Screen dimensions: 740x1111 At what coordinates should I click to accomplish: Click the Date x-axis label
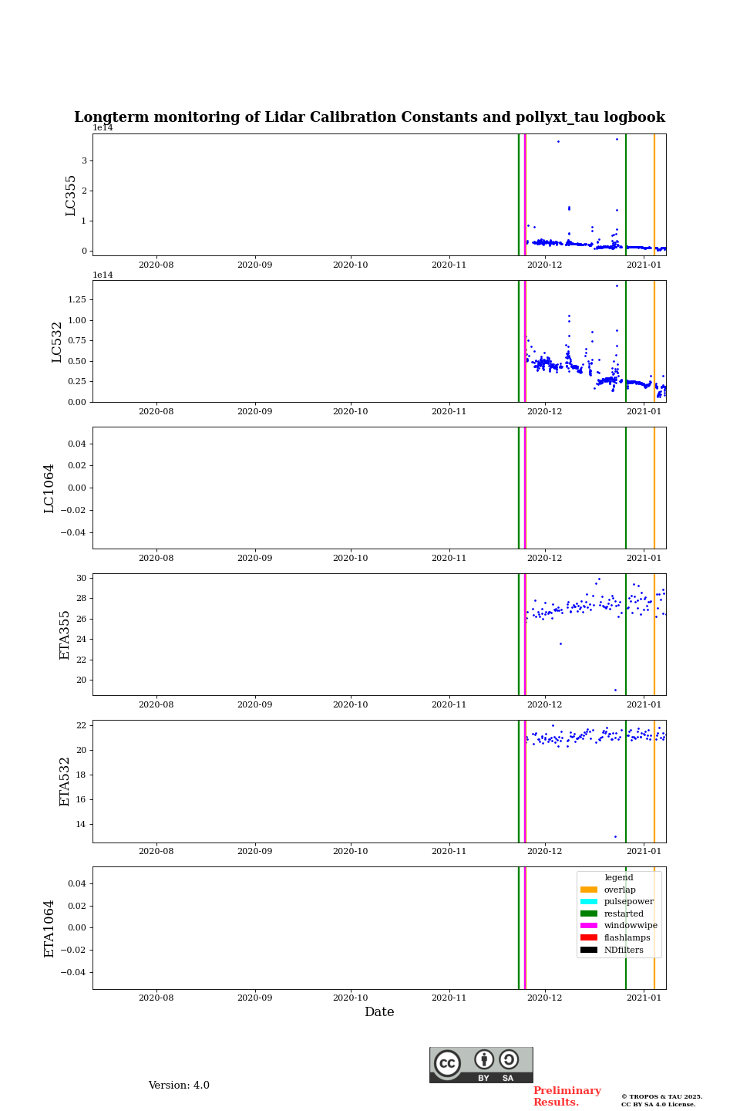point(379,1012)
